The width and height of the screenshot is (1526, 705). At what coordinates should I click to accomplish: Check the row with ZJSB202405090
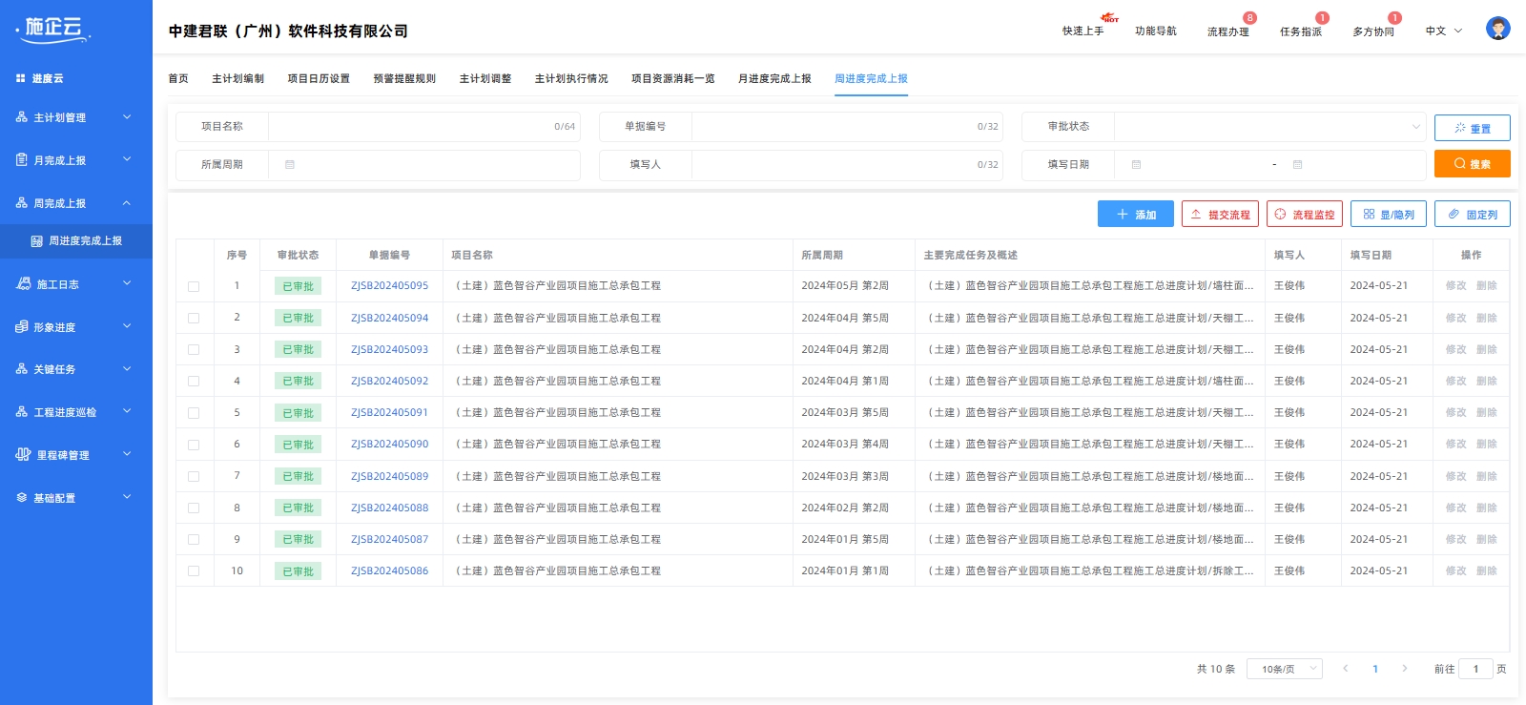pyautogui.click(x=194, y=445)
